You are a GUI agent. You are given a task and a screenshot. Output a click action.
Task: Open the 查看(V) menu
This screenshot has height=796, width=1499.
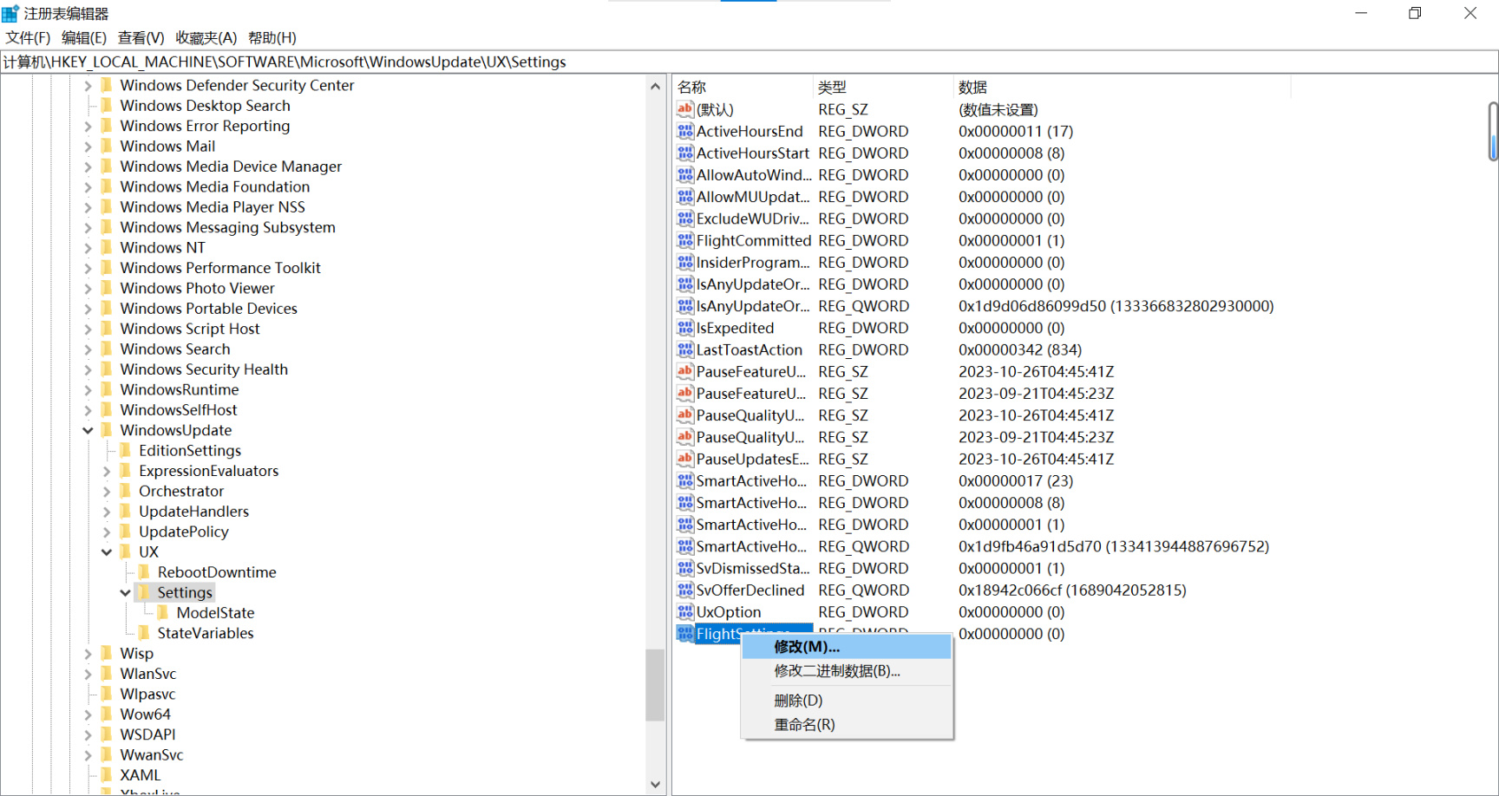(141, 37)
